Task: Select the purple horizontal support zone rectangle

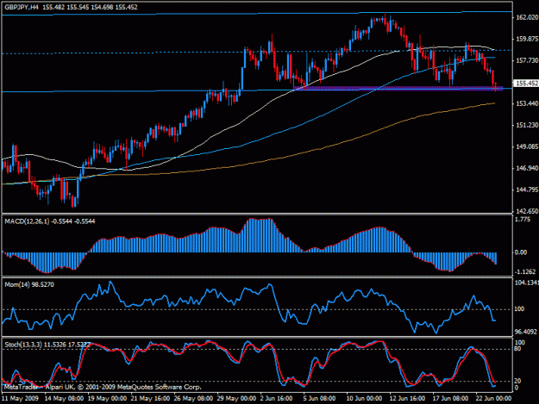Action: (x=398, y=88)
